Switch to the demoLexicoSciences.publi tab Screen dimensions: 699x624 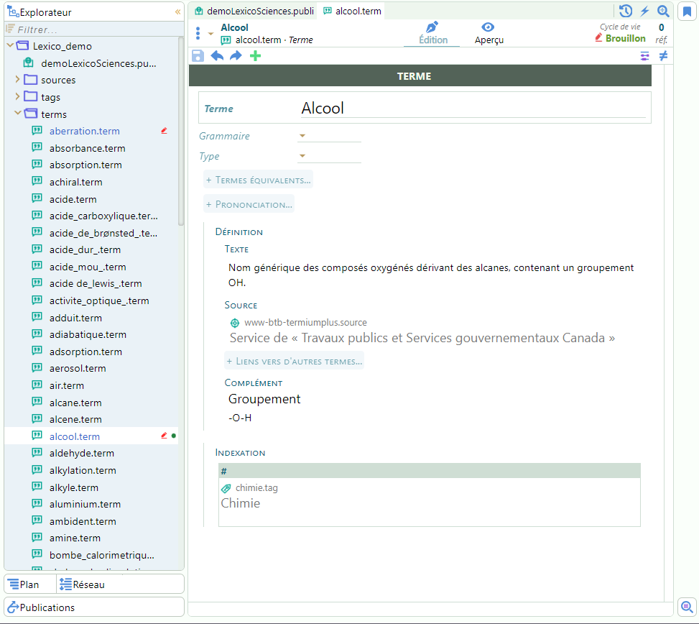254,12
